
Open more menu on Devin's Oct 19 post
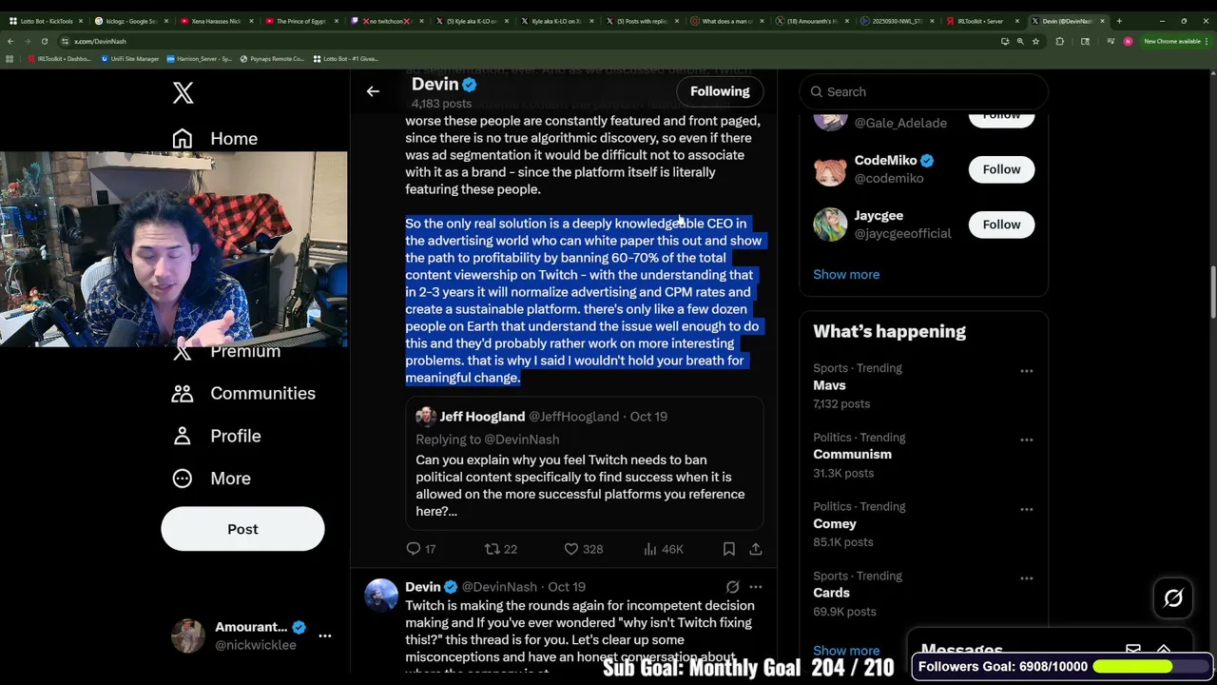(x=756, y=587)
